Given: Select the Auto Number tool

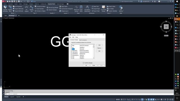Looking at the screenshot, I should pyautogui.click(x=39, y=9).
